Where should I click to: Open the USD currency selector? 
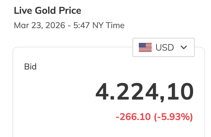click(164, 47)
